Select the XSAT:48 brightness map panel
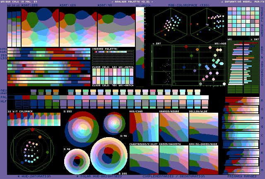The width and height of the screenshot is (265, 179). 116,27
